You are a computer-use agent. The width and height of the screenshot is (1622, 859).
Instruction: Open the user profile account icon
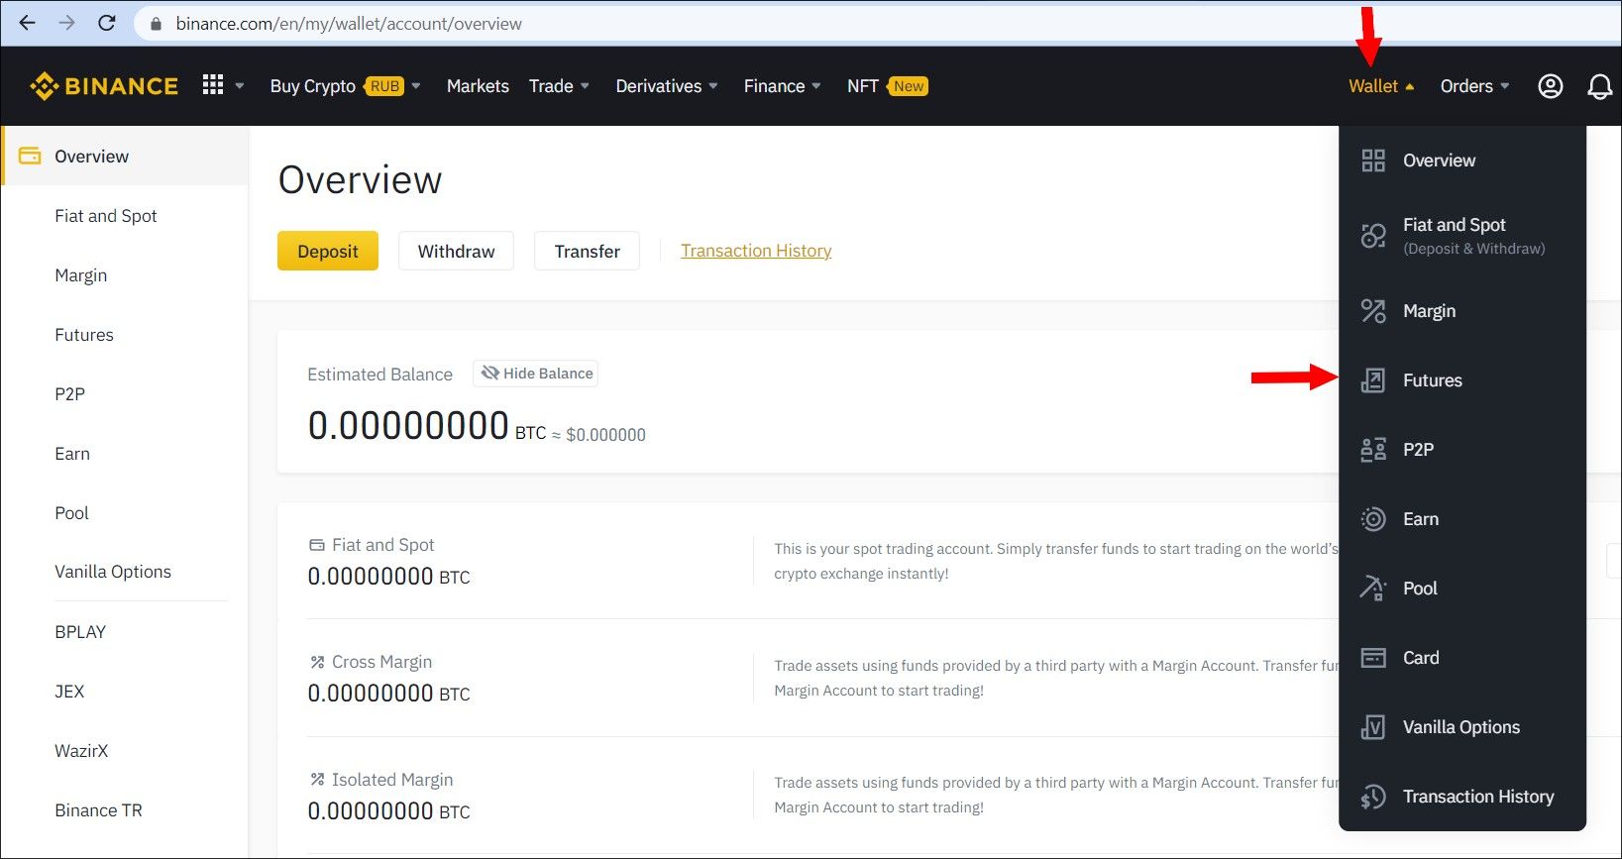[x=1550, y=86]
